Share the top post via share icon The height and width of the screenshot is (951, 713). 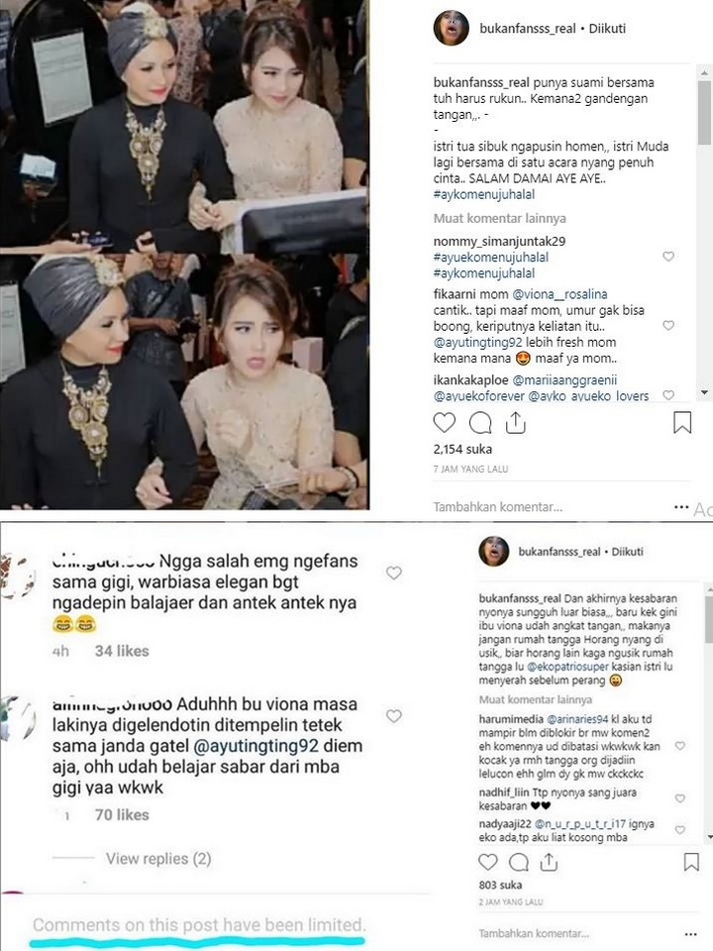[x=515, y=422]
